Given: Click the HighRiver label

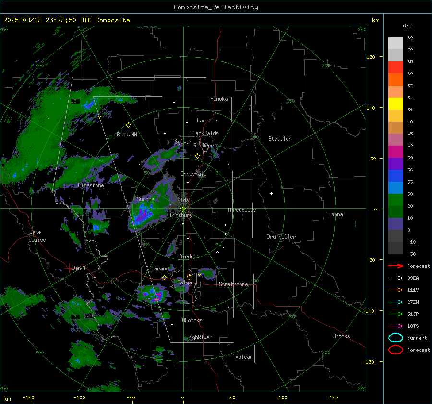Looking at the screenshot, I should [x=199, y=338].
